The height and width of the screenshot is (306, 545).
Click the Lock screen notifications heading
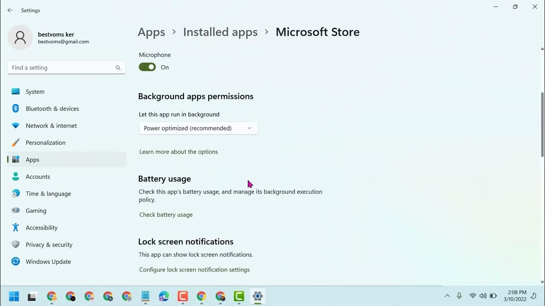[186, 242]
